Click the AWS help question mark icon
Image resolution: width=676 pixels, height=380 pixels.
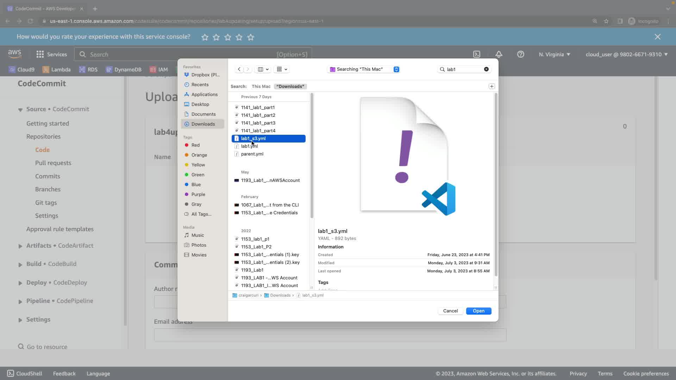pyautogui.click(x=520, y=54)
